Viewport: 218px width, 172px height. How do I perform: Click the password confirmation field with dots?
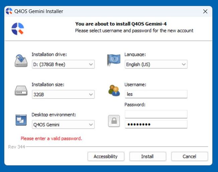coord(156,124)
